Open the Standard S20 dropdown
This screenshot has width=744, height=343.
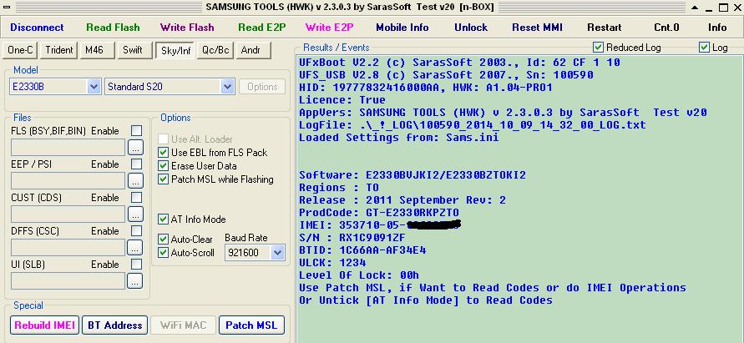(228, 87)
